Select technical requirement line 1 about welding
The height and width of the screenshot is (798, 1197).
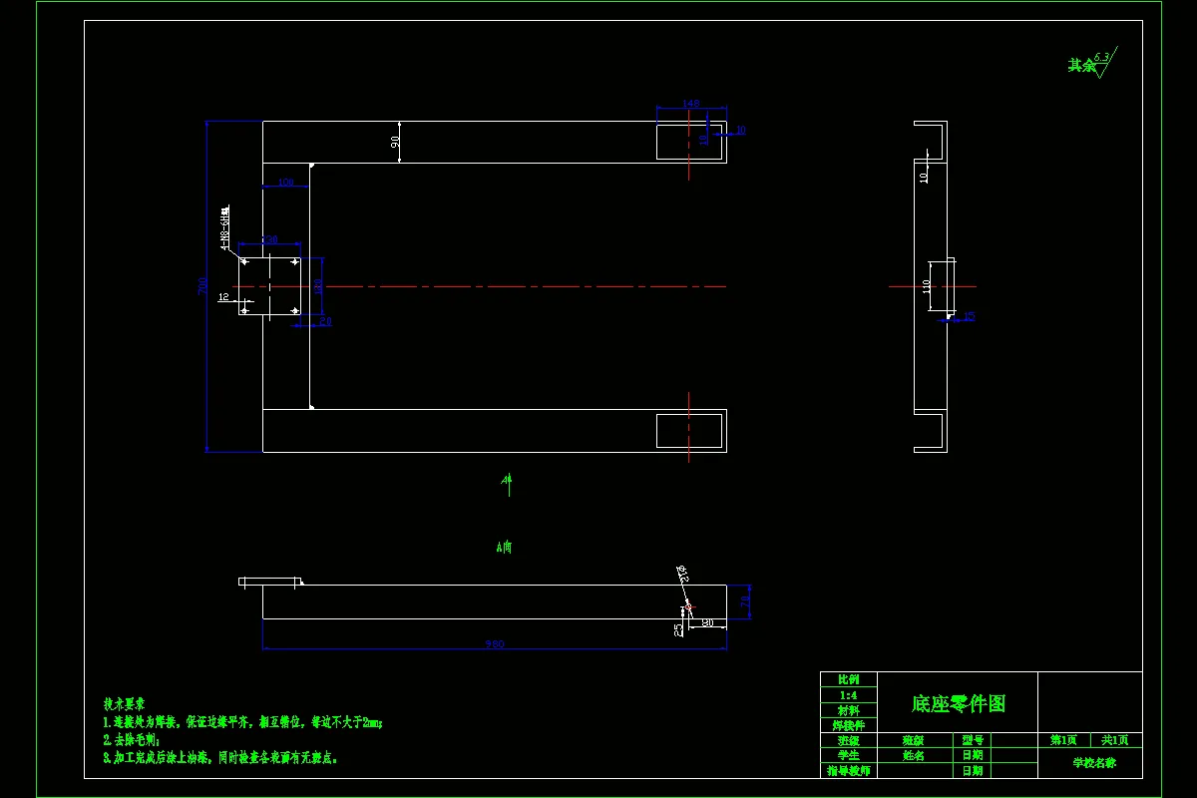click(x=243, y=721)
